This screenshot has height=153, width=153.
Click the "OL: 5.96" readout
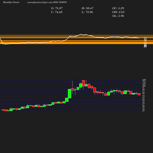[118, 16]
